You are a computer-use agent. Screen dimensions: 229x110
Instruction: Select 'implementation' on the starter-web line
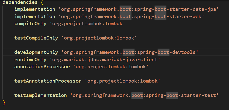pyautogui.click(x=35, y=17)
